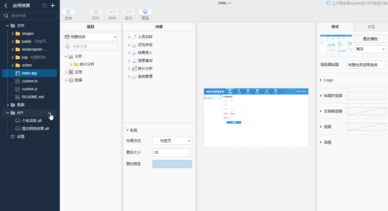Screen dimensions: 388x211
Task: Click the 预览 preview monitor icon
Action: pos(145,12)
